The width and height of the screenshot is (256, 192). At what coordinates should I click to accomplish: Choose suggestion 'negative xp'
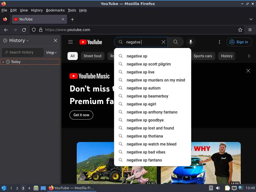click(152, 56)
